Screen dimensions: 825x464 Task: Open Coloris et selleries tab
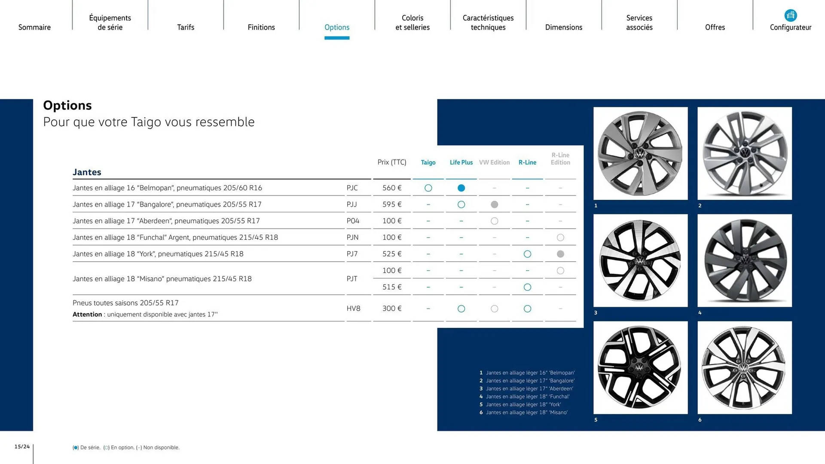point(412,22)
